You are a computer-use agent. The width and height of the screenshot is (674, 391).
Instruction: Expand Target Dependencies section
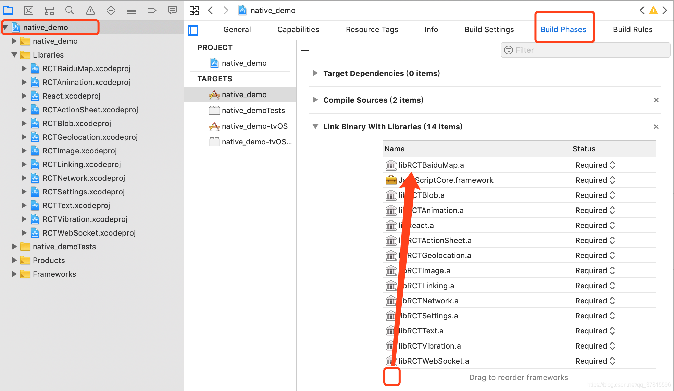pyautogui.click(x=315, y=73)
